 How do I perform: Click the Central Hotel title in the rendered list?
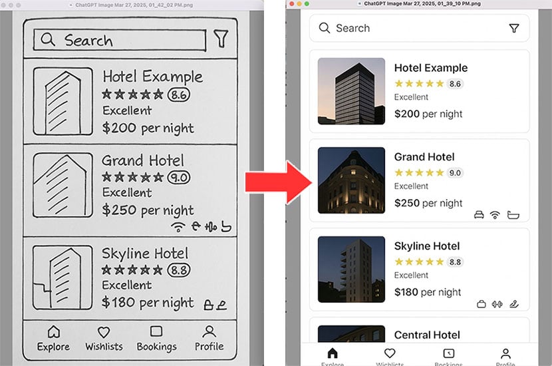click(x=426, y=335)
